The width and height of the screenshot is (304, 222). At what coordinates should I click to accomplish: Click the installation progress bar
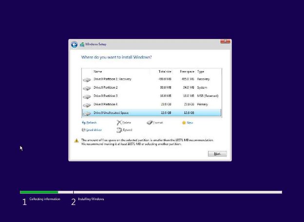click(x=151, y=192)
